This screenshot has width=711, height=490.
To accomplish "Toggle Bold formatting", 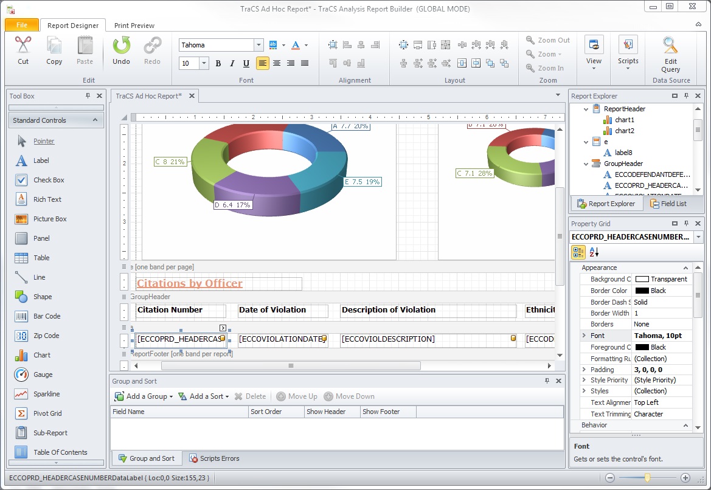I will click(218, 63).
